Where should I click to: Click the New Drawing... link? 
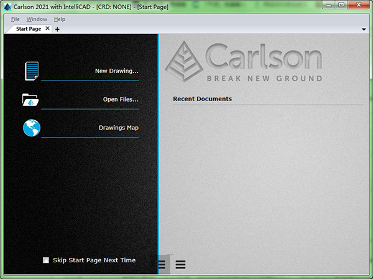coord(116,71)
